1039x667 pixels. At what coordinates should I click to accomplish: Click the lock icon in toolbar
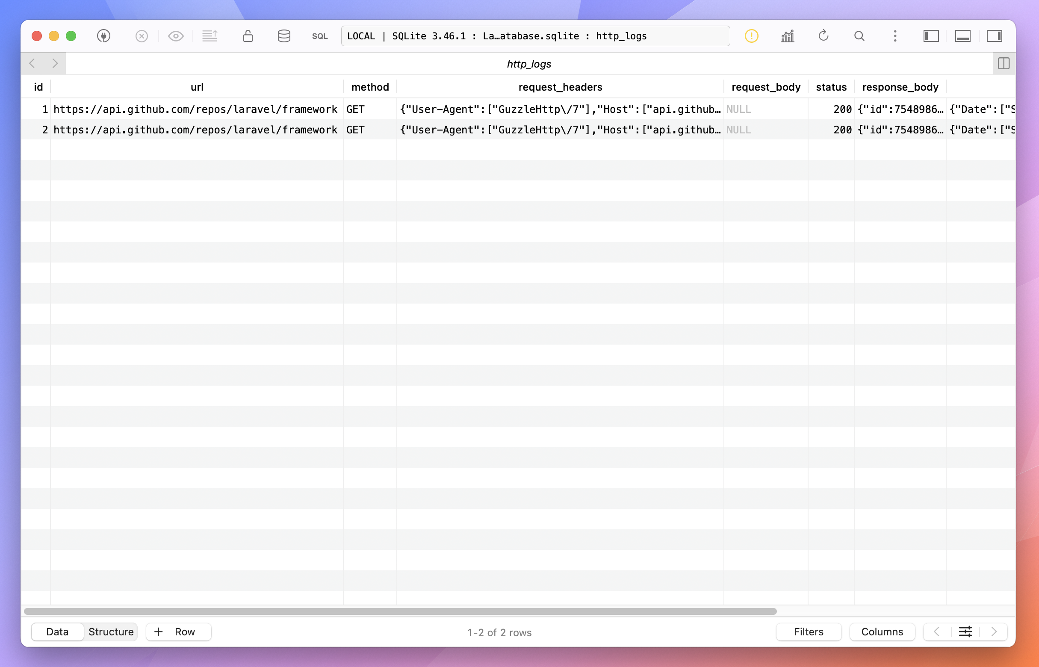248,36
